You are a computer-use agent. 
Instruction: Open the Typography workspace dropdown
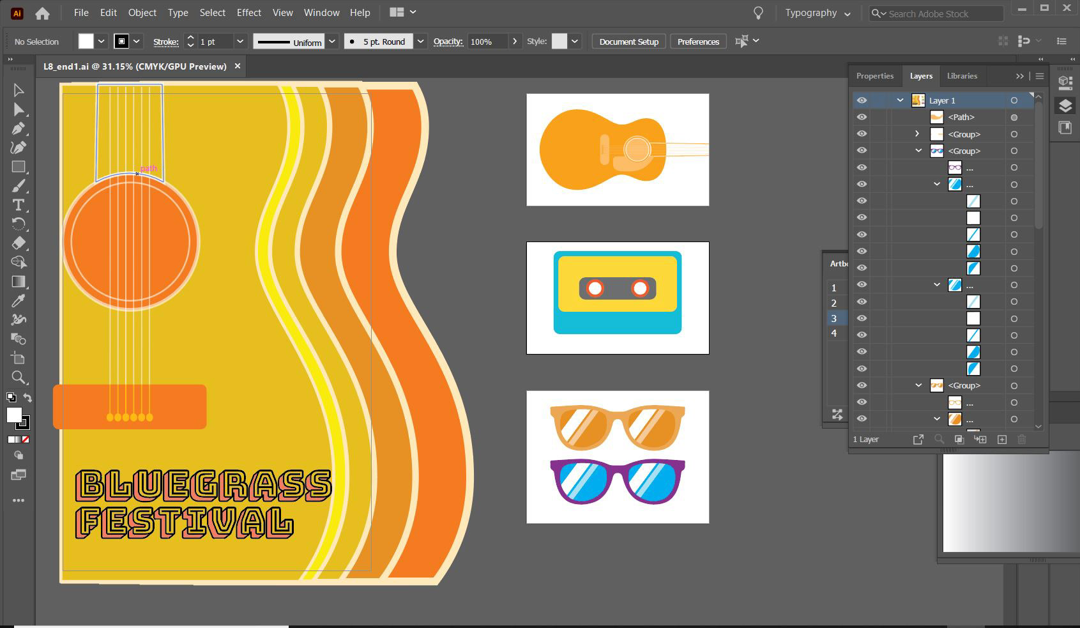[818, 13]
